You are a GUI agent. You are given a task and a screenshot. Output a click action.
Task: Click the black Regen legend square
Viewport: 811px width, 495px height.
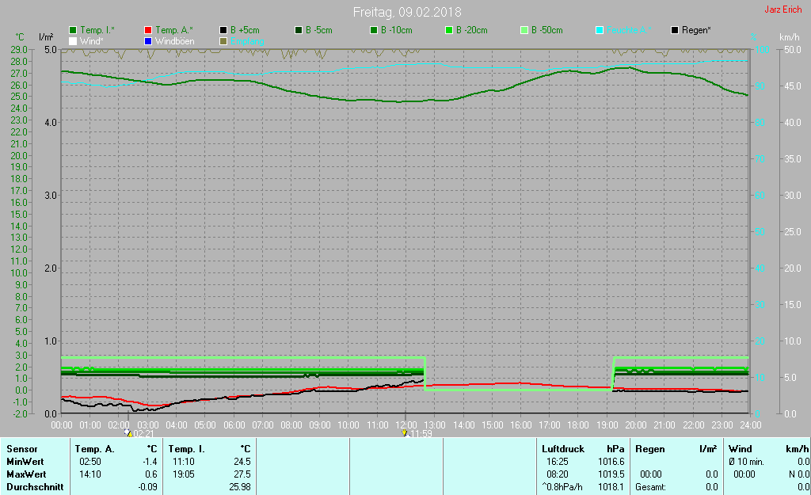click(x=675, y=30)
